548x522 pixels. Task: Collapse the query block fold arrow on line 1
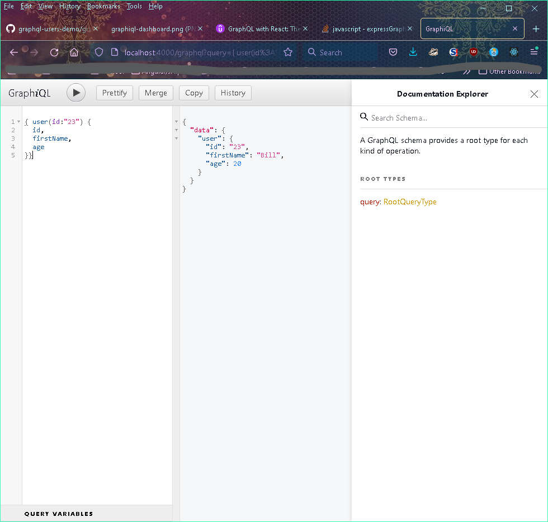(x=18, y=122)
